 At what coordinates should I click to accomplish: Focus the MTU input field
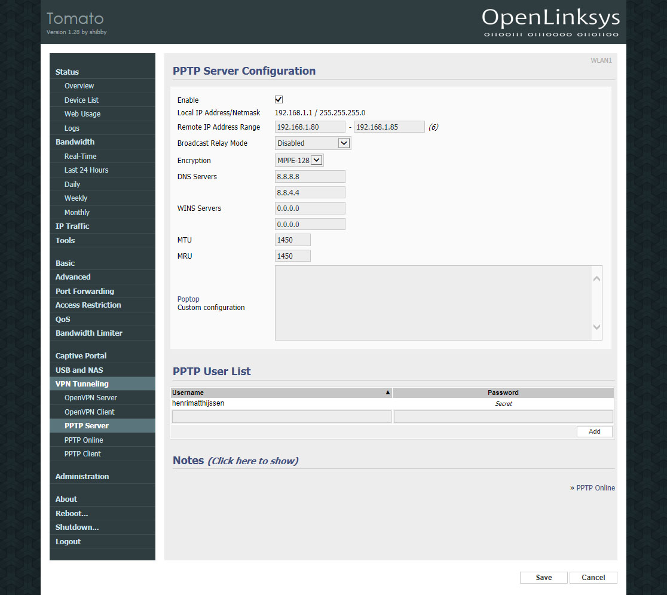coord(293,240)
